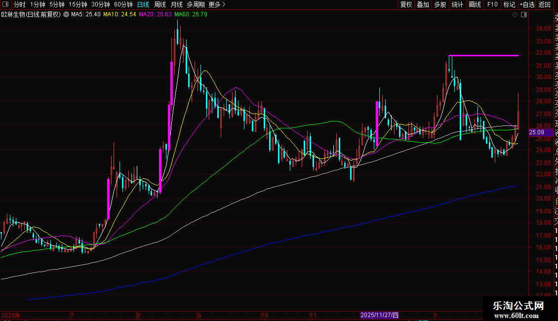Click the 30.00 price label on the axis
Image resolution: width=558 pixels, height=321 pixels.
pos(543,77)
